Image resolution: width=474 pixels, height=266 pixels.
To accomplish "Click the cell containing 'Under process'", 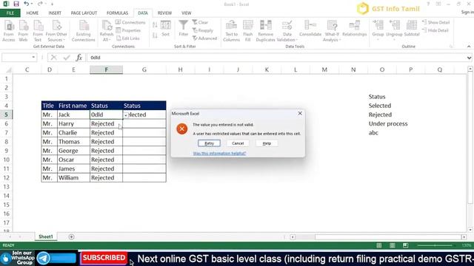I will click(x=388, y=123).
